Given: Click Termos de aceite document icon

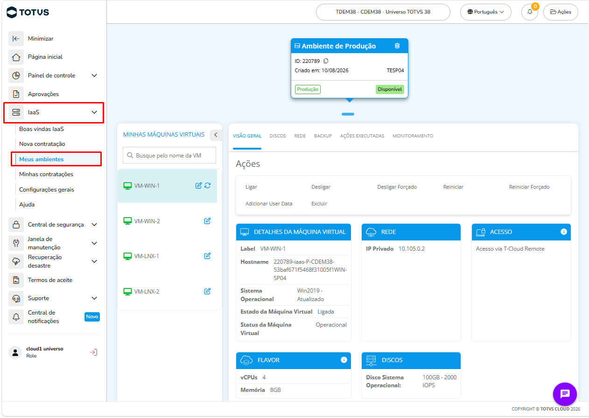Looking at the screenshot, I should tap(16, 280).
